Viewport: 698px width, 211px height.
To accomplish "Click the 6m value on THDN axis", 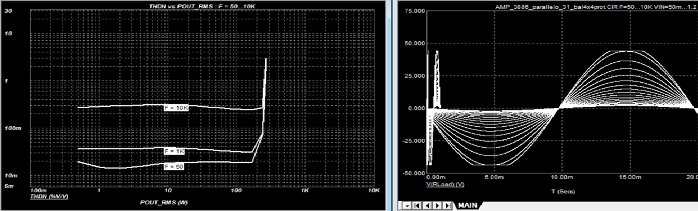I will click(x=9, y=186).
